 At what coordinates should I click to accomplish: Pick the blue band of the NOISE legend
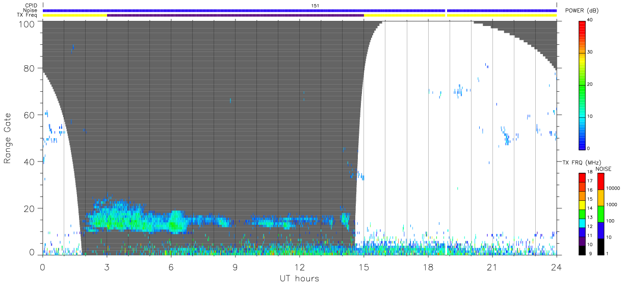pyautogui.click(x=600, y=230)
